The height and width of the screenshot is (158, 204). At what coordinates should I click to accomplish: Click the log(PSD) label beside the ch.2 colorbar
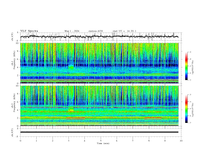[x=193, y=110]
